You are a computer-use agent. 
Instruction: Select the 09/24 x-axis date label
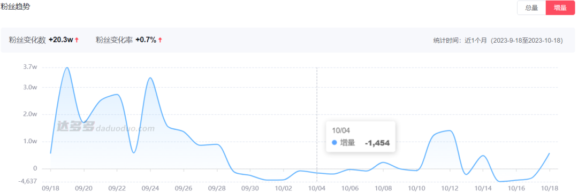click(x=150, y=188)
